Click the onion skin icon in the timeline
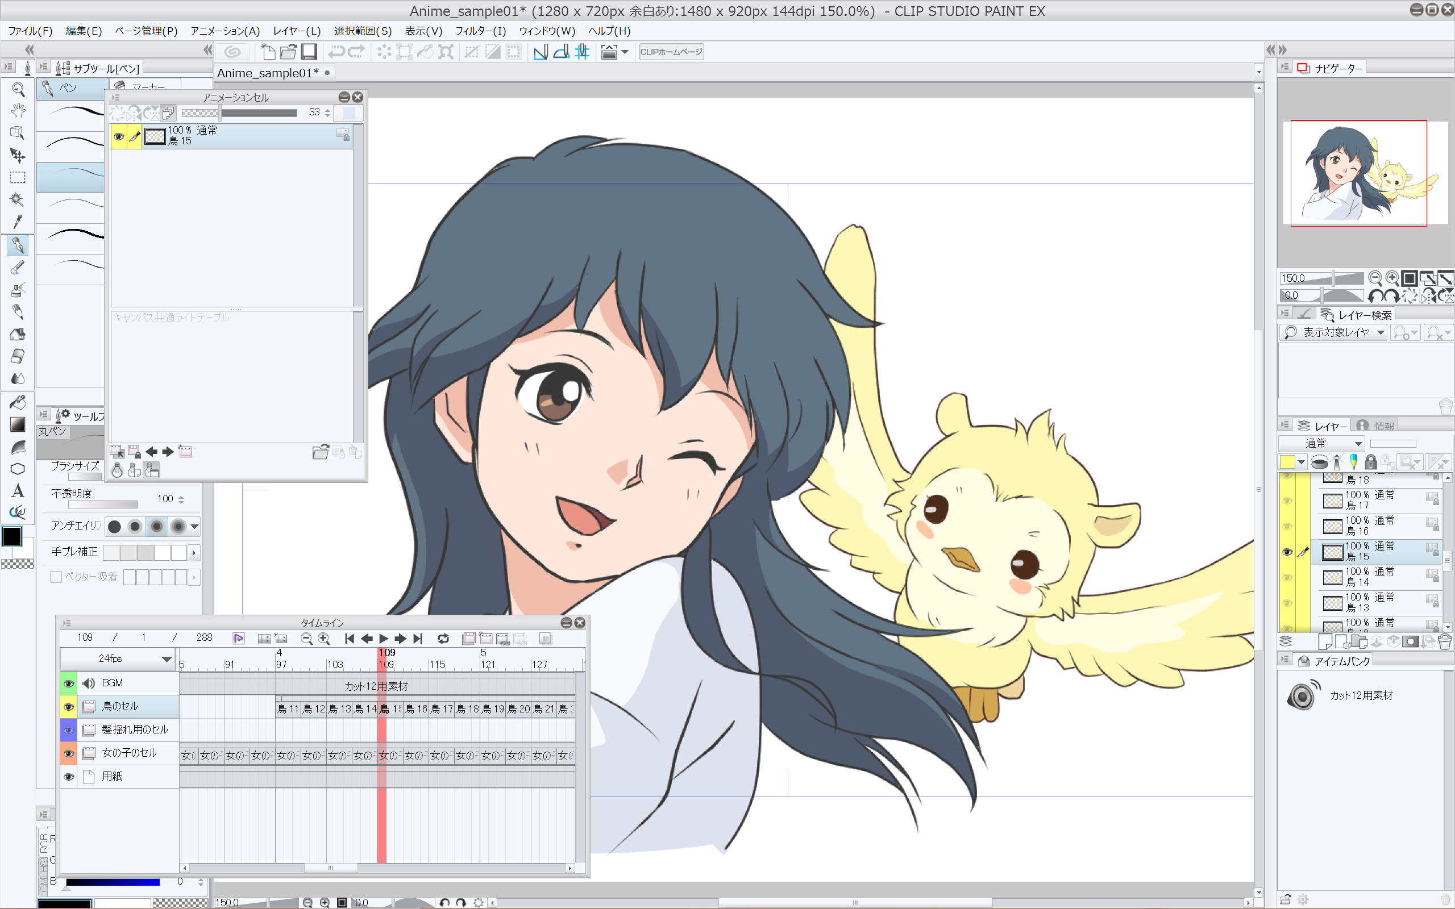 pos(545,639)
